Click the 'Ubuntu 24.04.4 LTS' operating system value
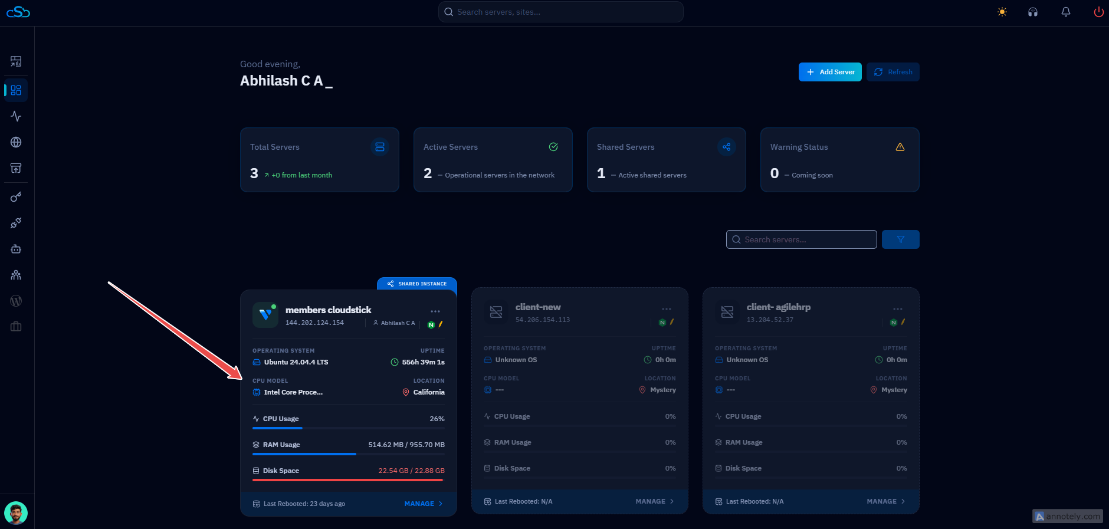 (296, 362)
